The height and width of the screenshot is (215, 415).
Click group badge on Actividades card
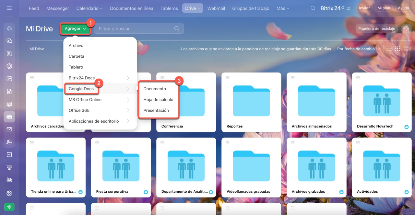coord(407,192)
